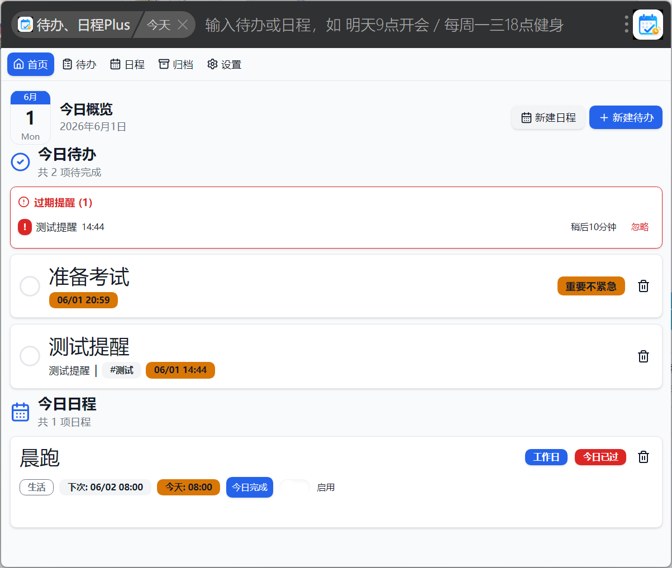Screen dimensions: 672x568
Task: Open the three-dot more options menu
Action: [x=626, y=25]
